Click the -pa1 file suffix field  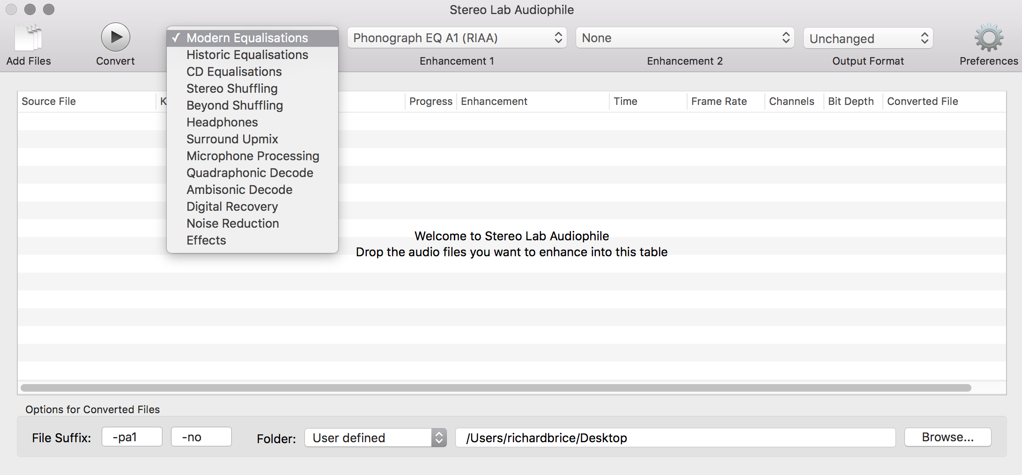(132, 437)
